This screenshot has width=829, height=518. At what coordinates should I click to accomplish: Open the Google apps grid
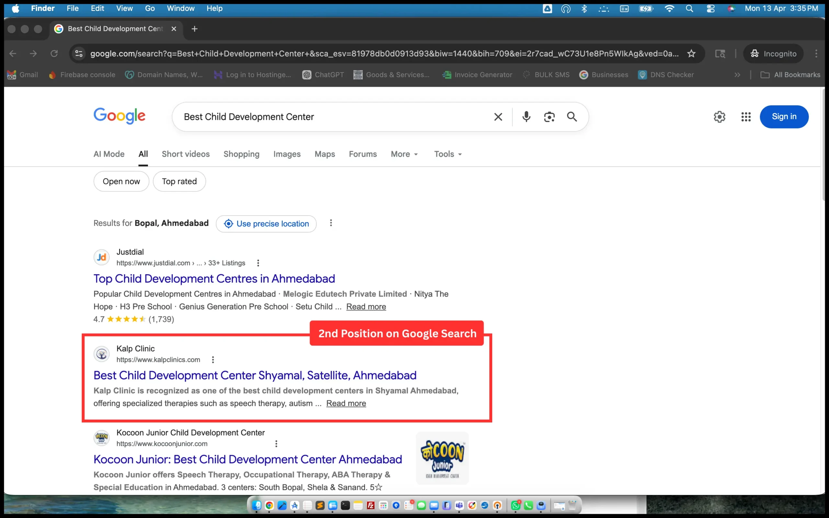tap(746, 117)
